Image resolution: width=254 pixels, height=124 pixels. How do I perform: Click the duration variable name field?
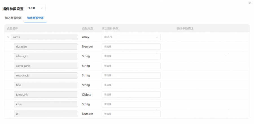[x=45, y=47]
